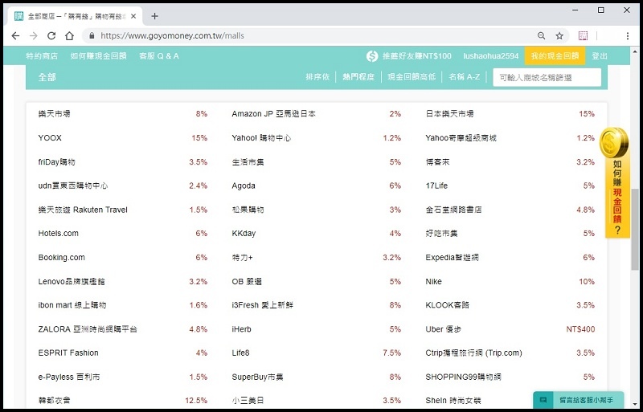Open the 樂天市場 store link
This screenshot has width=643, height=412.
click(55, 114)
